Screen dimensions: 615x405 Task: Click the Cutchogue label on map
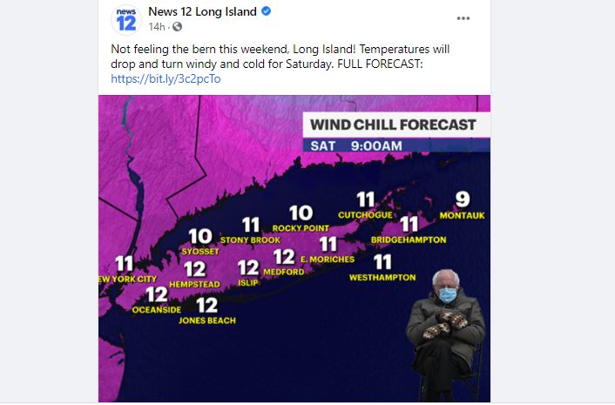(365, 215)
